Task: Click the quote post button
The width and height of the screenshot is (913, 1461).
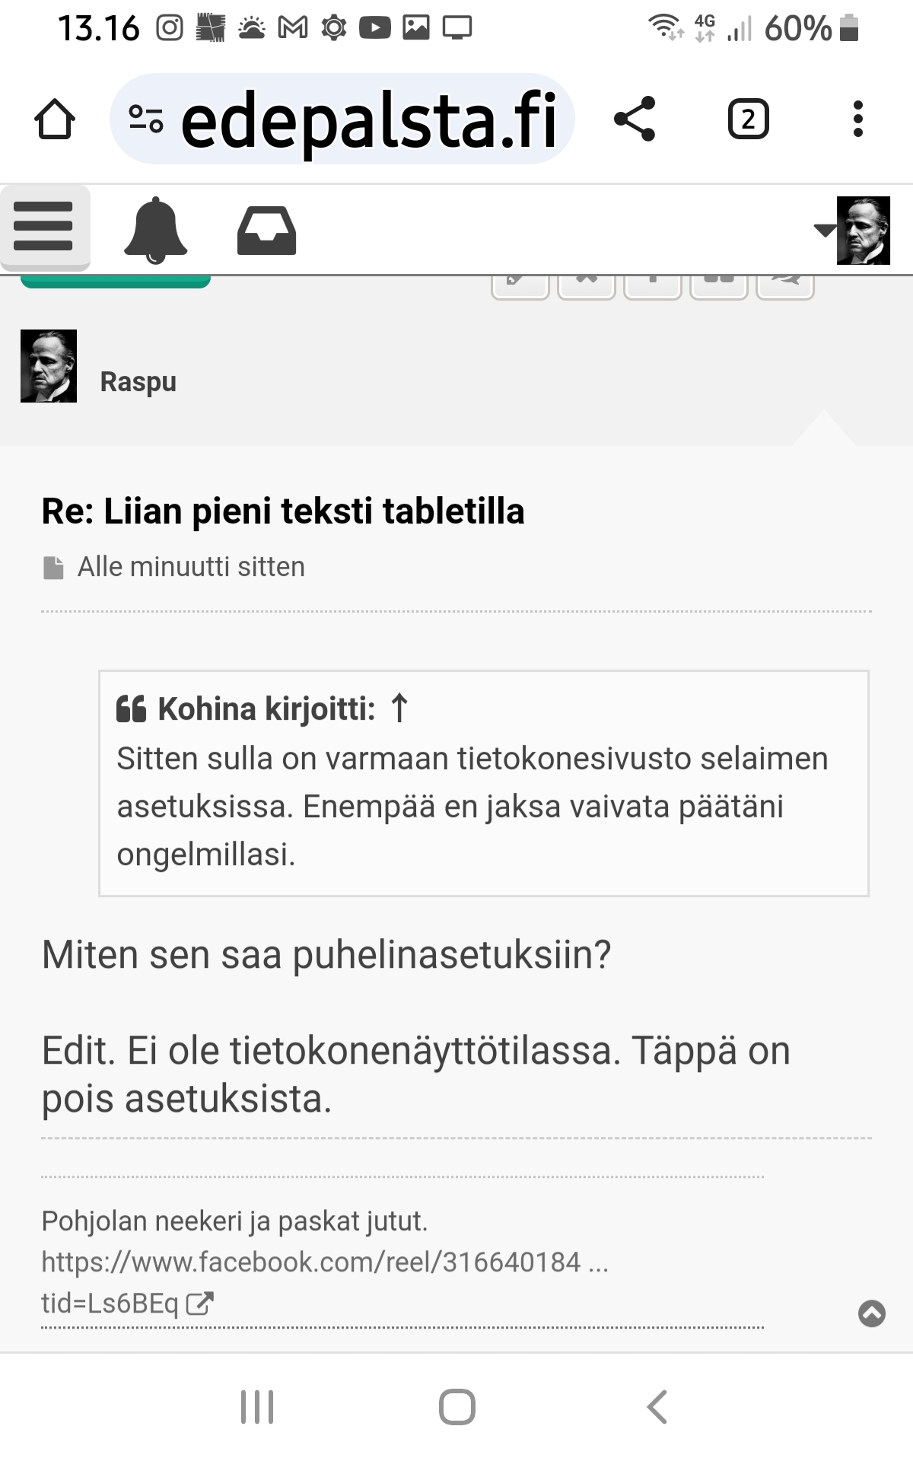Action: point(719,286)
